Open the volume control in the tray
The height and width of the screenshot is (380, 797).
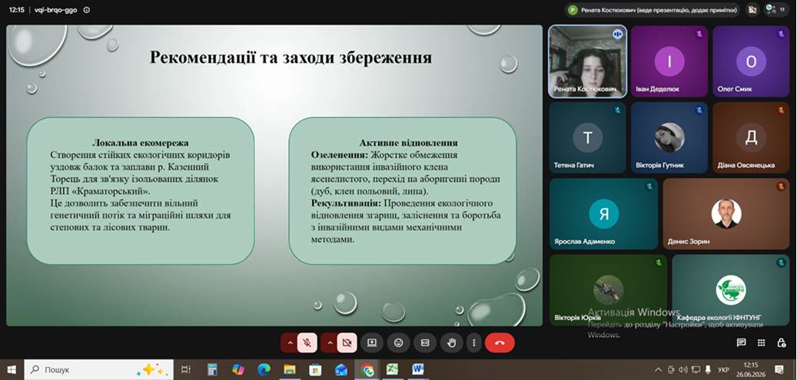click(x=682, y=369)
